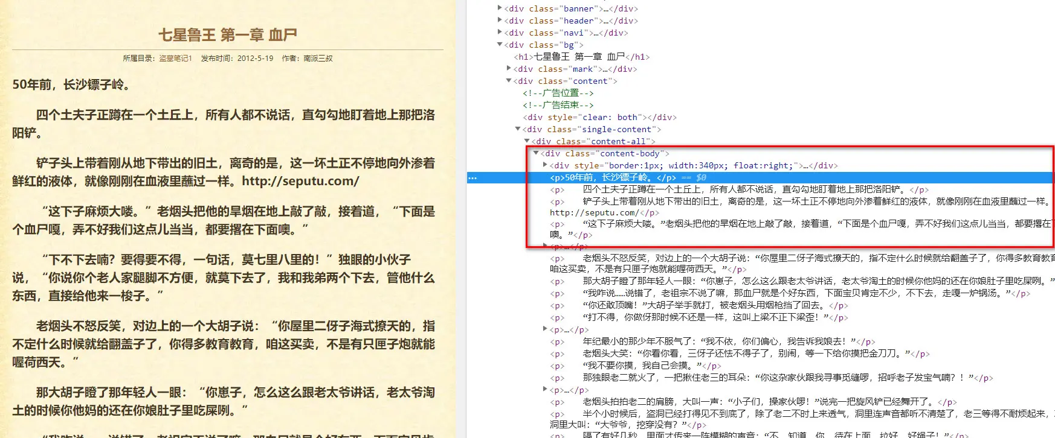Select the p node starting '年纪最小的那少年'

coord(712,341)
